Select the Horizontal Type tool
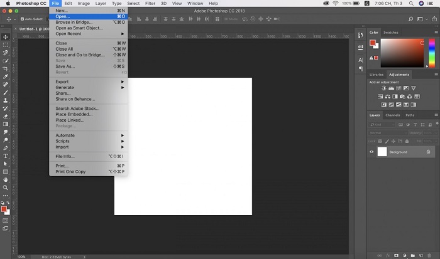This screenshot has height=259, width=440. (6, 156)
